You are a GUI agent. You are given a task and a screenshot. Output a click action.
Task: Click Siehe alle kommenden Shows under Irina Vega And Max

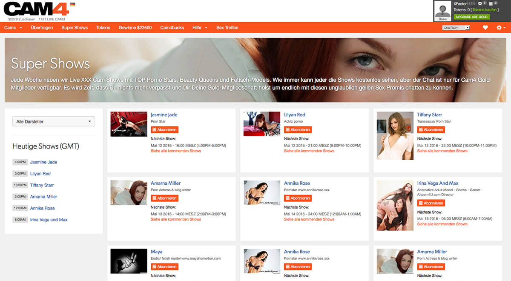[442, 224]
